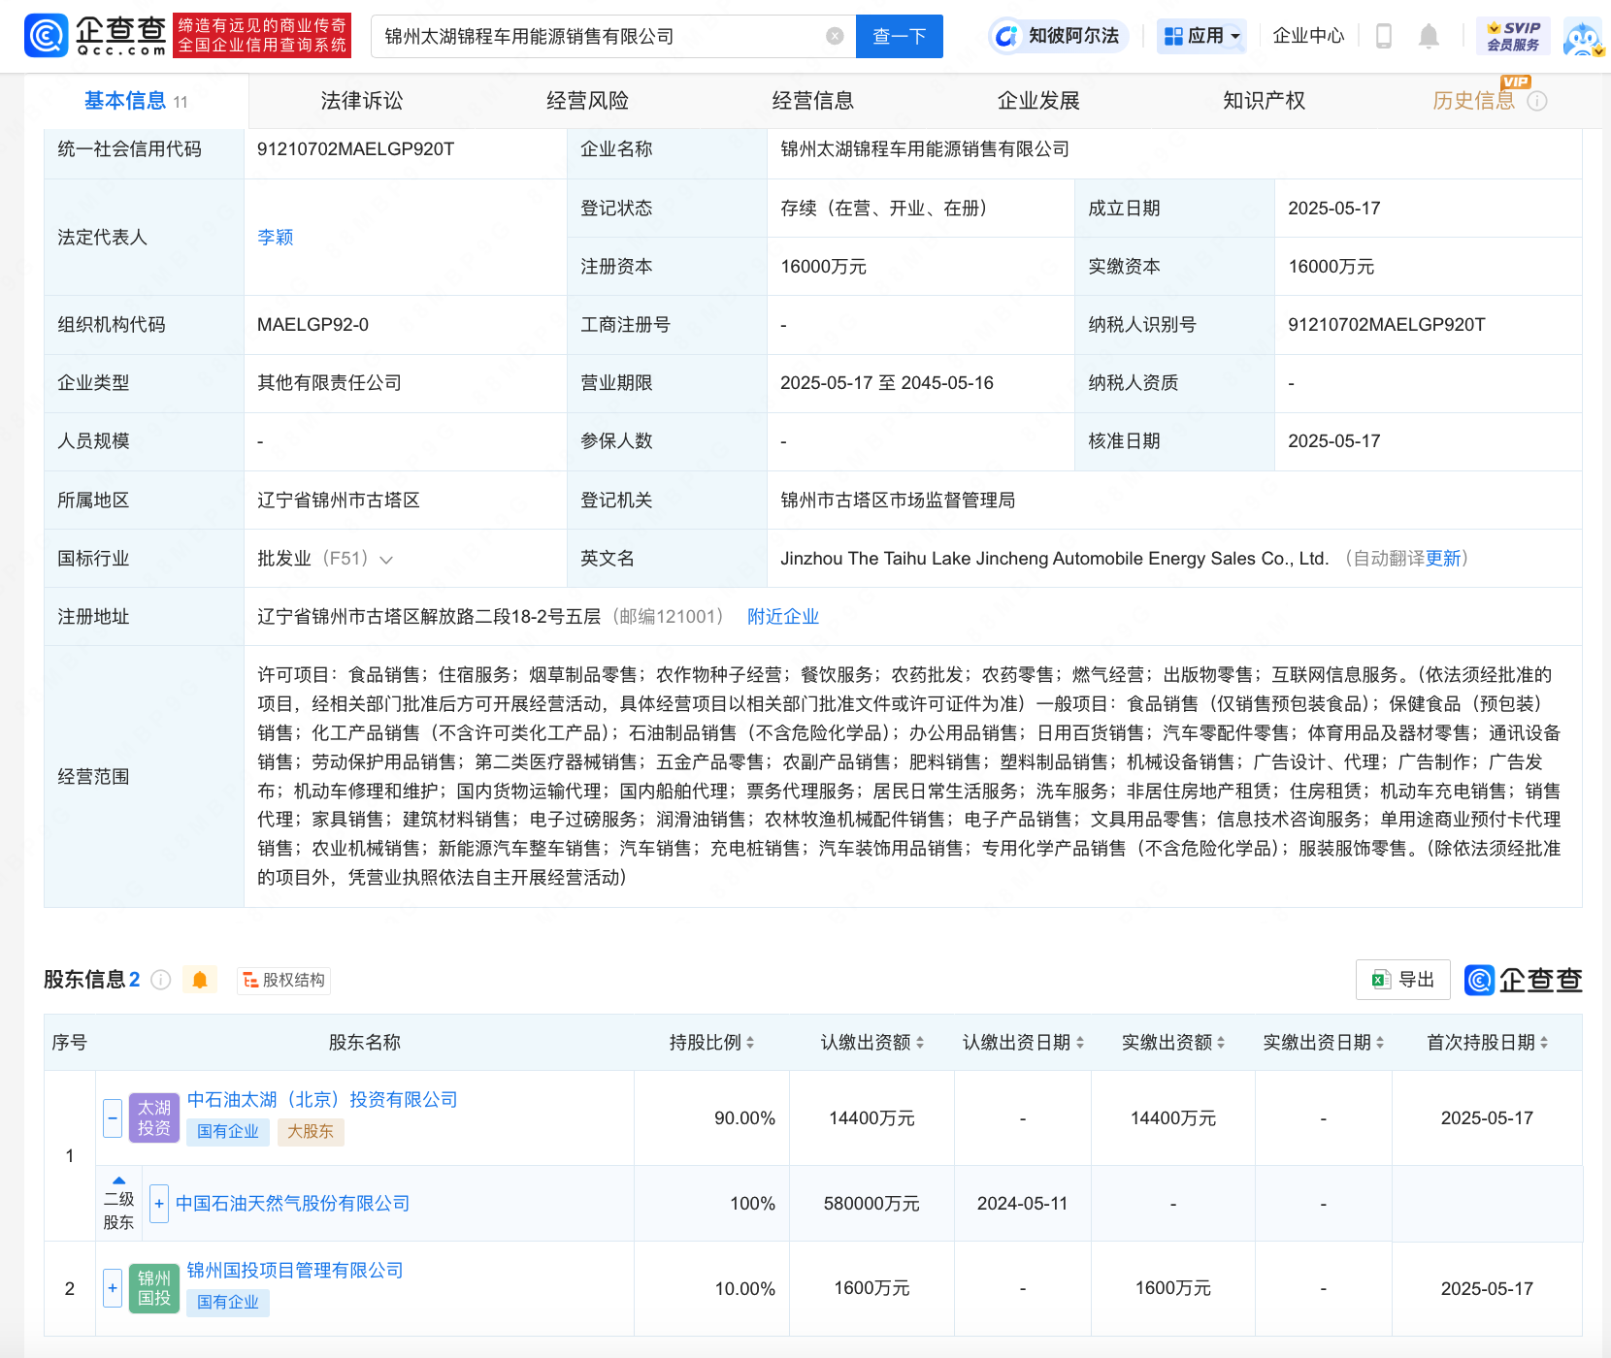Viewport: 1611px width, 1358px height.
Task: Open the Qcc.com logo homepage
Action: [x=95, y=36]
